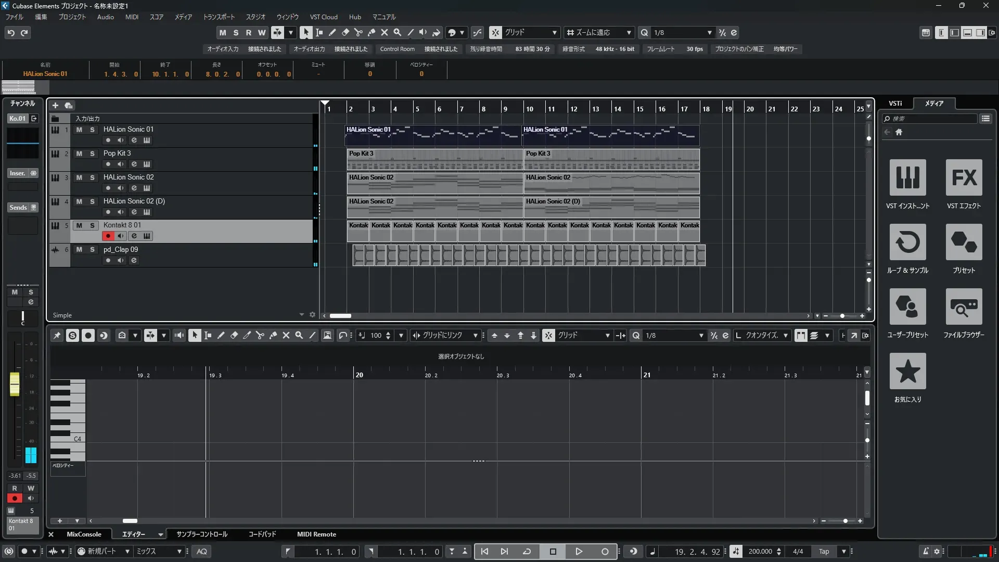Select the Glue tool in top toolbar
The height and width of the screenshot is (562, 999).
[x=372, y=32]
